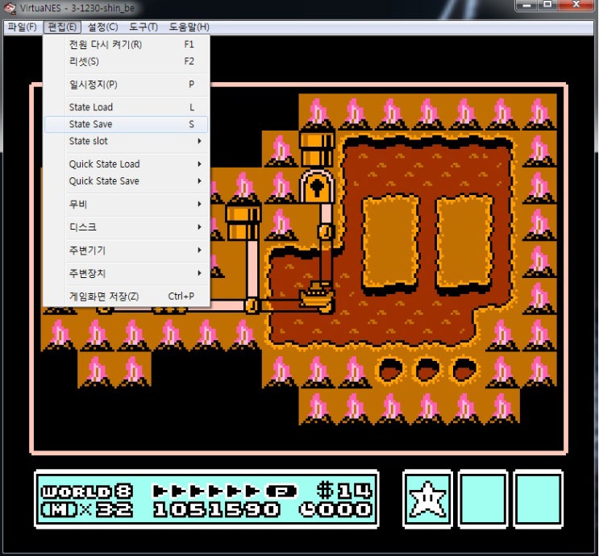Click the coin counter showing 14
Viewport: 599px width, 556px height.
click(344, 491)
